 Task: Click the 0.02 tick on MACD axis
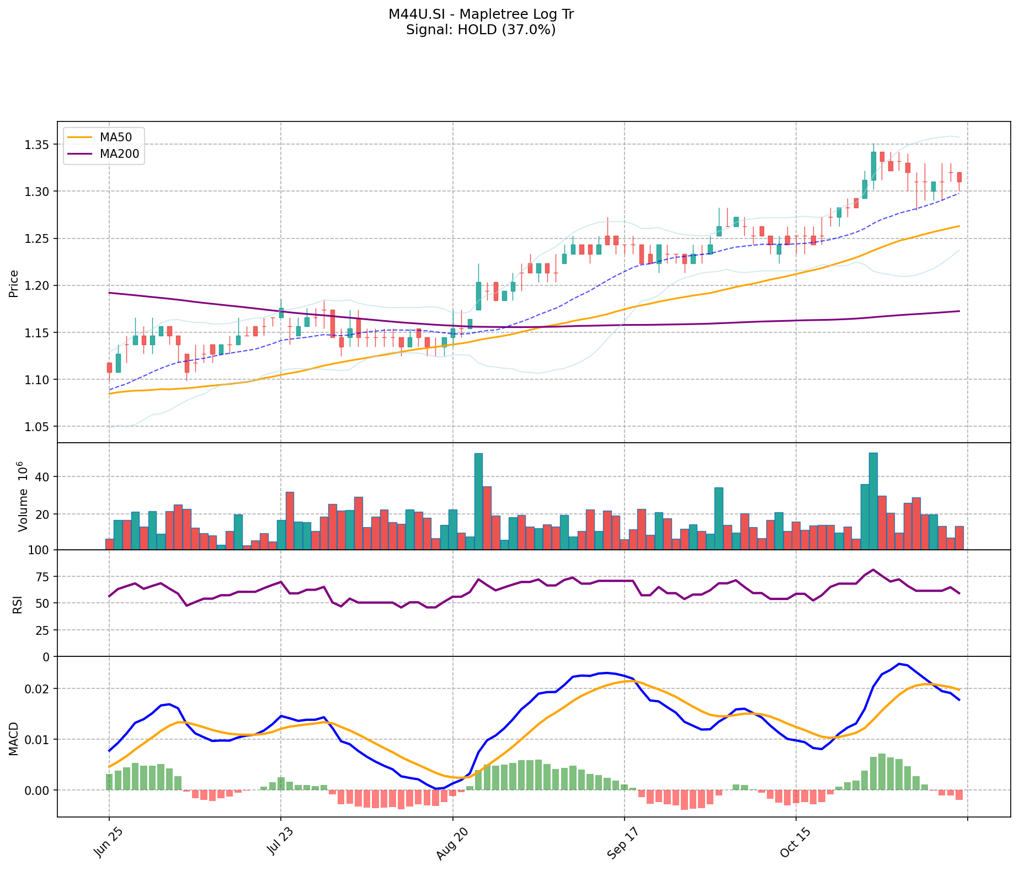pos(39,689)
